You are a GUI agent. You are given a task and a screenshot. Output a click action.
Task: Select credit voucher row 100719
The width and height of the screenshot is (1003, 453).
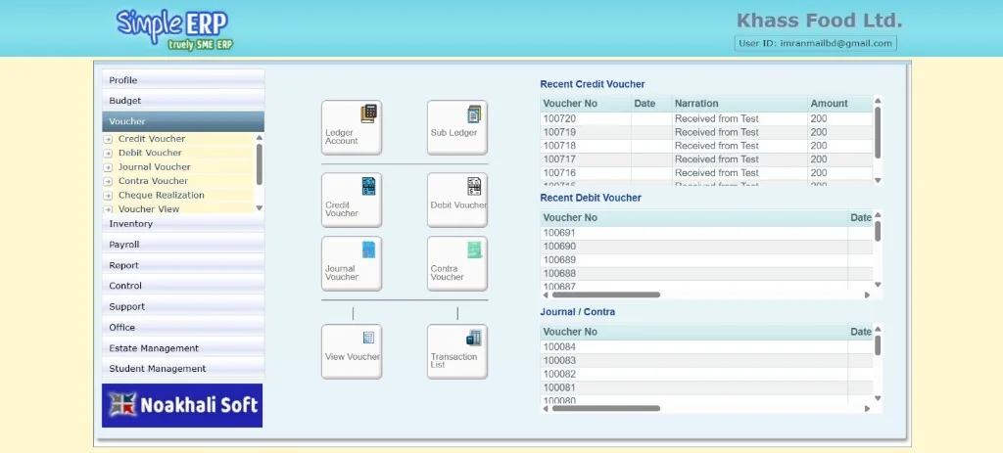point(706,132)
